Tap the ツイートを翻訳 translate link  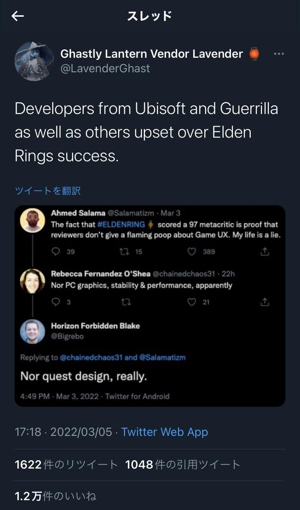[x=48, y=191]
